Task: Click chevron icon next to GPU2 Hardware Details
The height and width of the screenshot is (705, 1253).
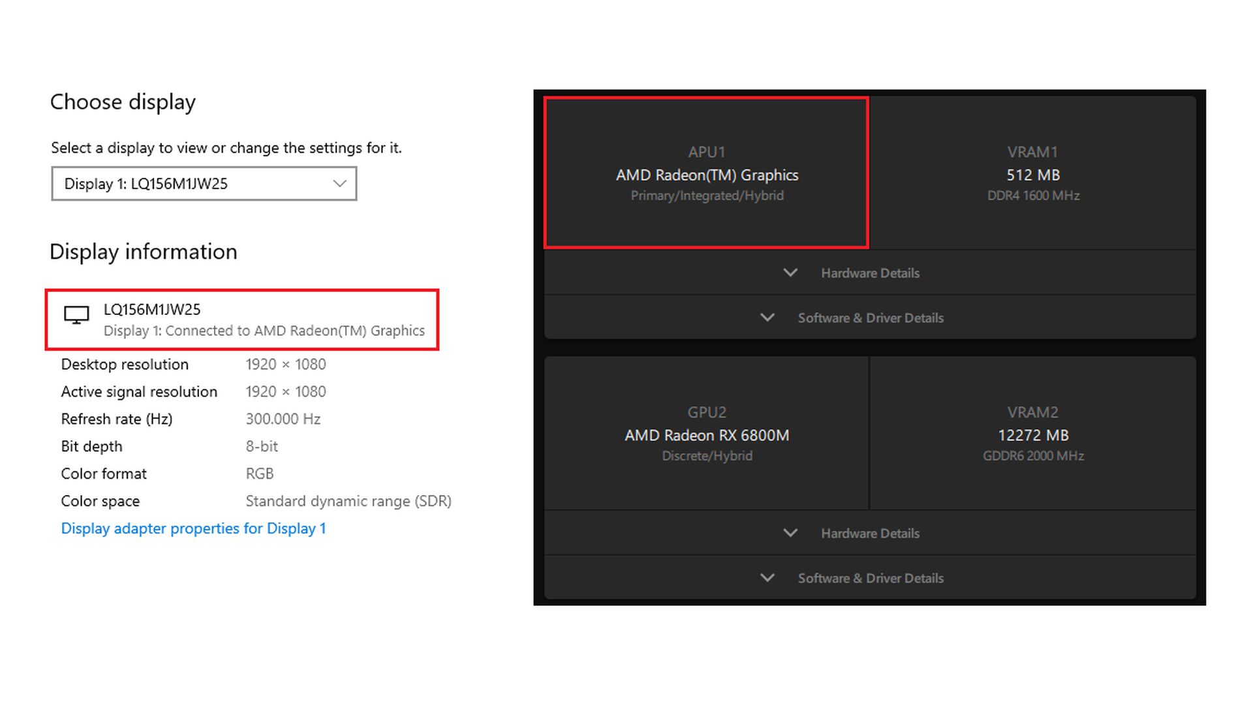Action: 790,533
